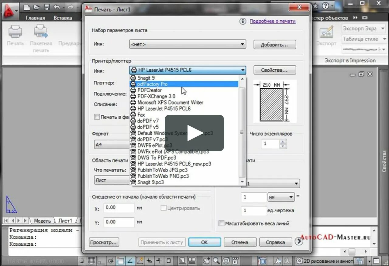Check the Центрировать checkbox
This screenshot has height=266, width=389.
tap(164, 208)
